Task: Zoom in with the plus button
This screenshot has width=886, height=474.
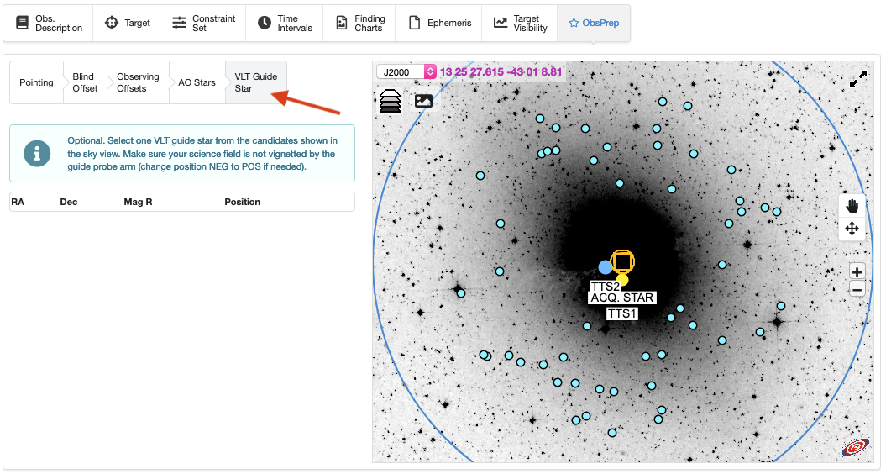Action: click(x=857, y=272)
